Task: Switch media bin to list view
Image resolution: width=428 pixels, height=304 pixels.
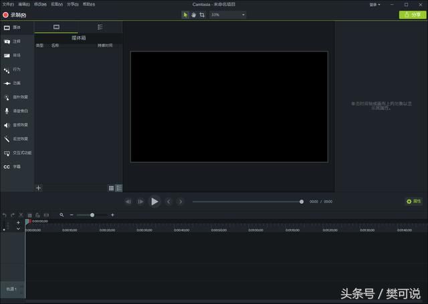Action: [118, 188]
